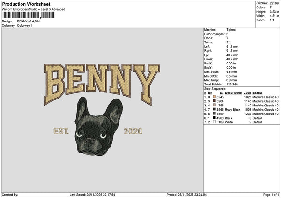Click the Machine value 'Tajima'
281x198 pixels.
tap(231, 30)
